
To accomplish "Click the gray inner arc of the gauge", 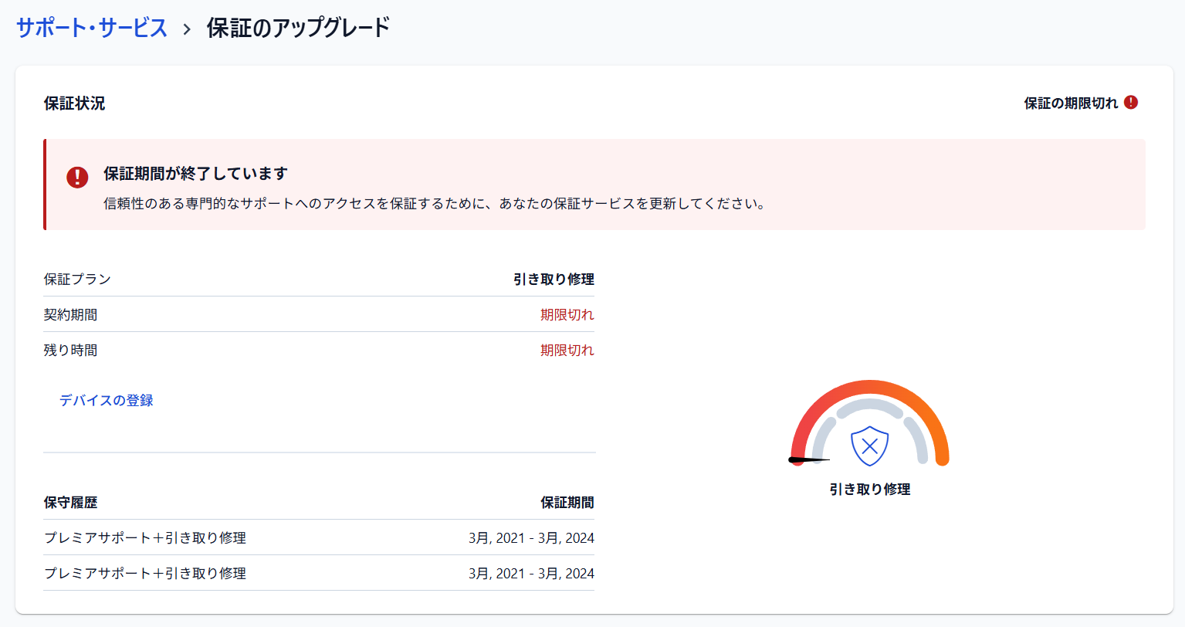I will 869,405.
